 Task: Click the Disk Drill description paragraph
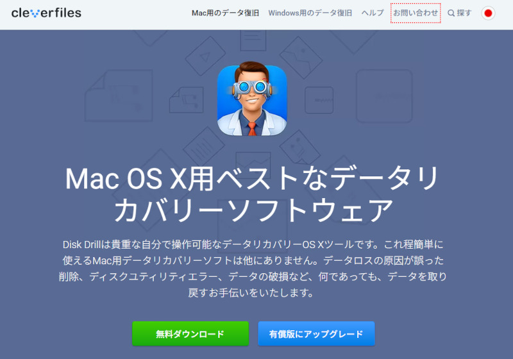coord(252,269)
